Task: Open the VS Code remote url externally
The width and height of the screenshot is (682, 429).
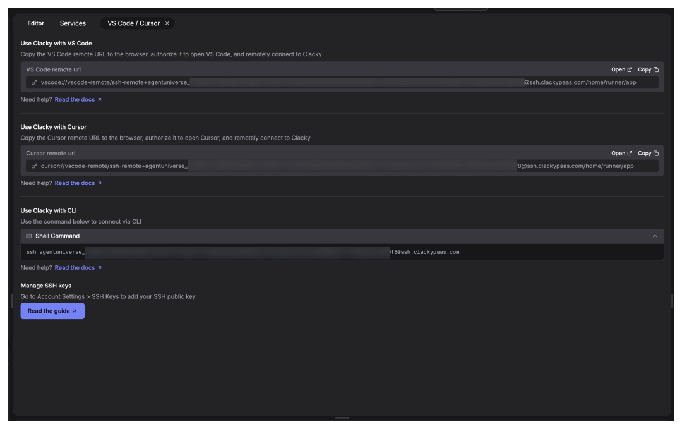Action: pyautogui.click(x=621, y=69)
